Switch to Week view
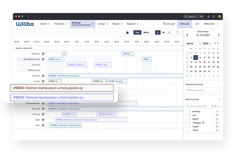This screenshot has width=238, height=164. (x=146, y=32)
